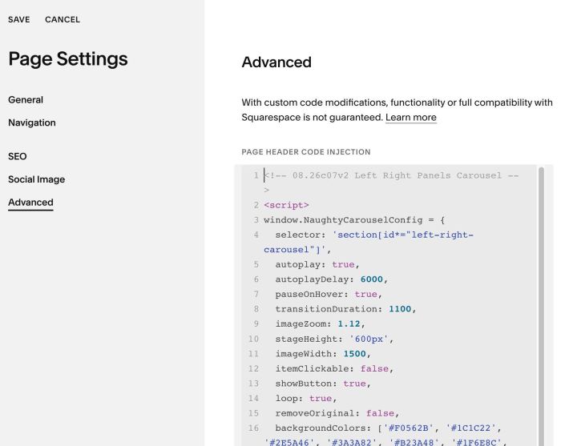Image resolution: width=561 pixels, height=446 pixels.
Task: Click the transitionDuration value 1100
Action: point(400,309)
